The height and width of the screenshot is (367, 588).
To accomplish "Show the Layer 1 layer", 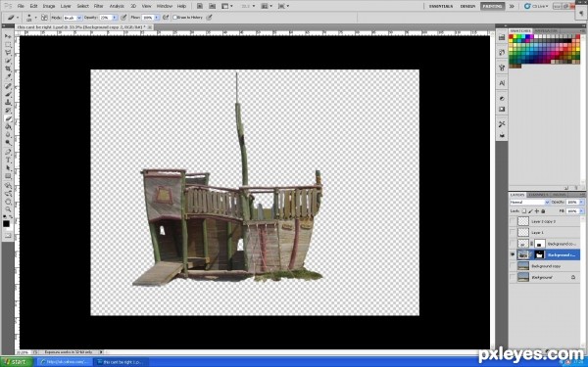I will coord(513,233).
